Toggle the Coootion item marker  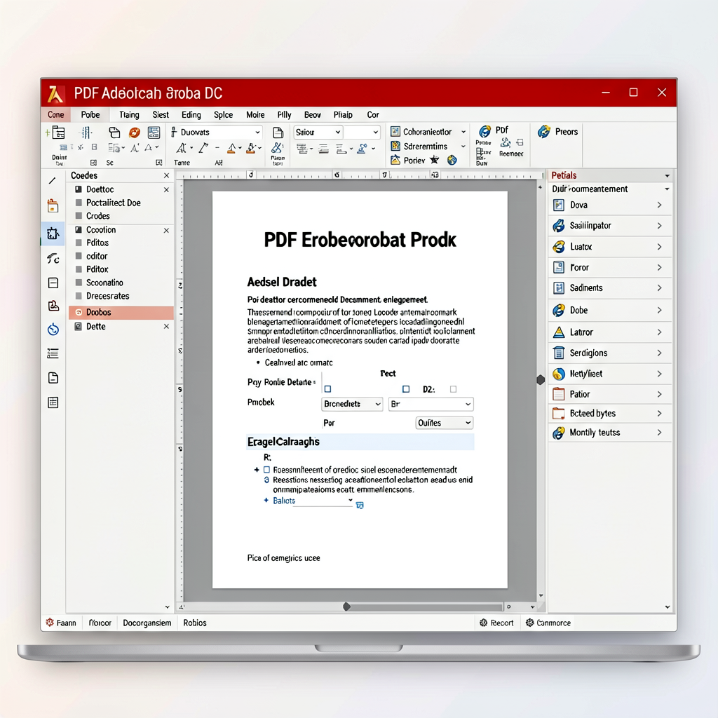pos(79,229)
